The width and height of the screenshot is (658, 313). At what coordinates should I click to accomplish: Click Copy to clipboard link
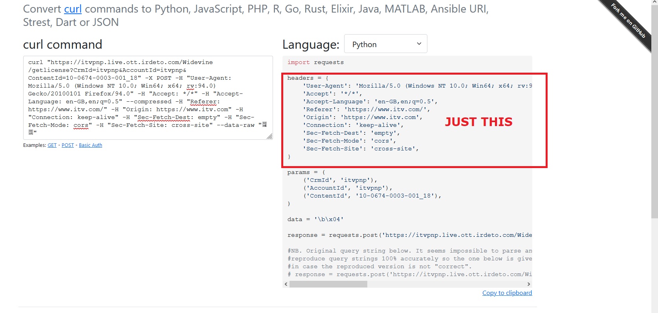[507, 293]
